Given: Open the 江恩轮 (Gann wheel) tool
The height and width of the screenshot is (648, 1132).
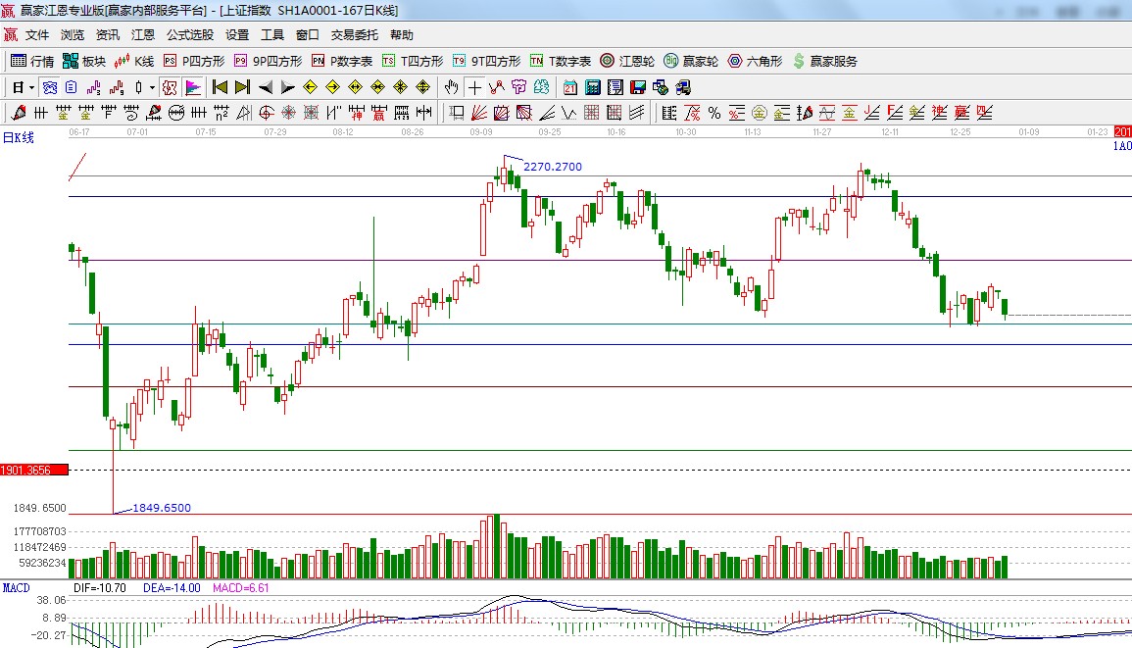Looking at the screenshot, I should [x=626, y=61].
